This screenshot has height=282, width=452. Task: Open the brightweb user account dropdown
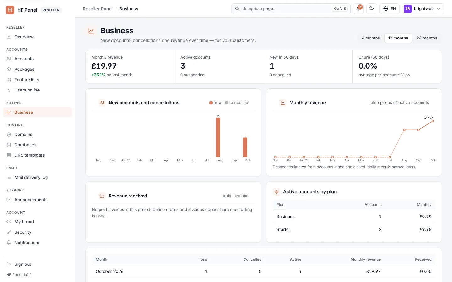click(423, 9)
